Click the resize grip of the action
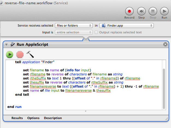 click(x=167, y=119)
